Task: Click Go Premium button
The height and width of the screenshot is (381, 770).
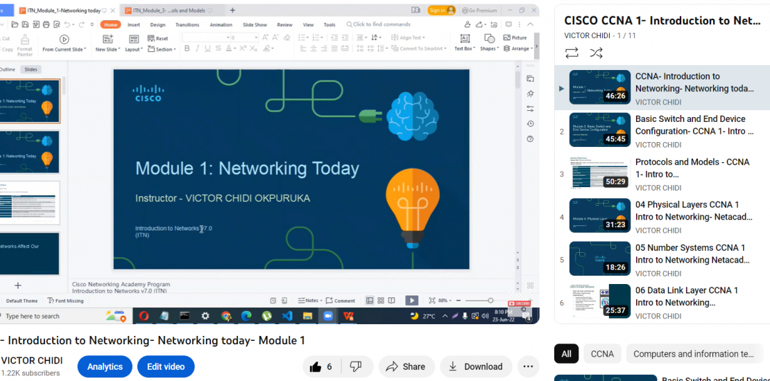Action: pos(479,10)
